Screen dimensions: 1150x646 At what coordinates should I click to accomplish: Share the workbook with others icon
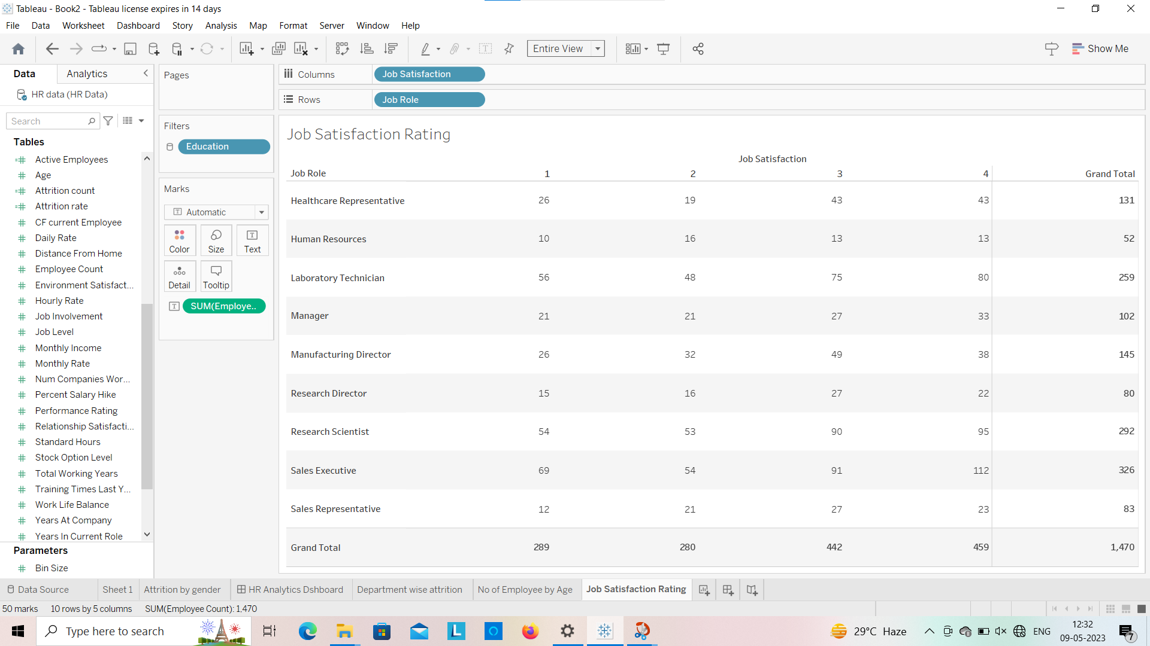click(698, 49)
